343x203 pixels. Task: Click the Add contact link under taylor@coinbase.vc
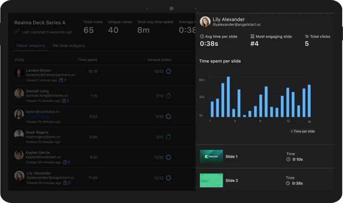point(40,116)
